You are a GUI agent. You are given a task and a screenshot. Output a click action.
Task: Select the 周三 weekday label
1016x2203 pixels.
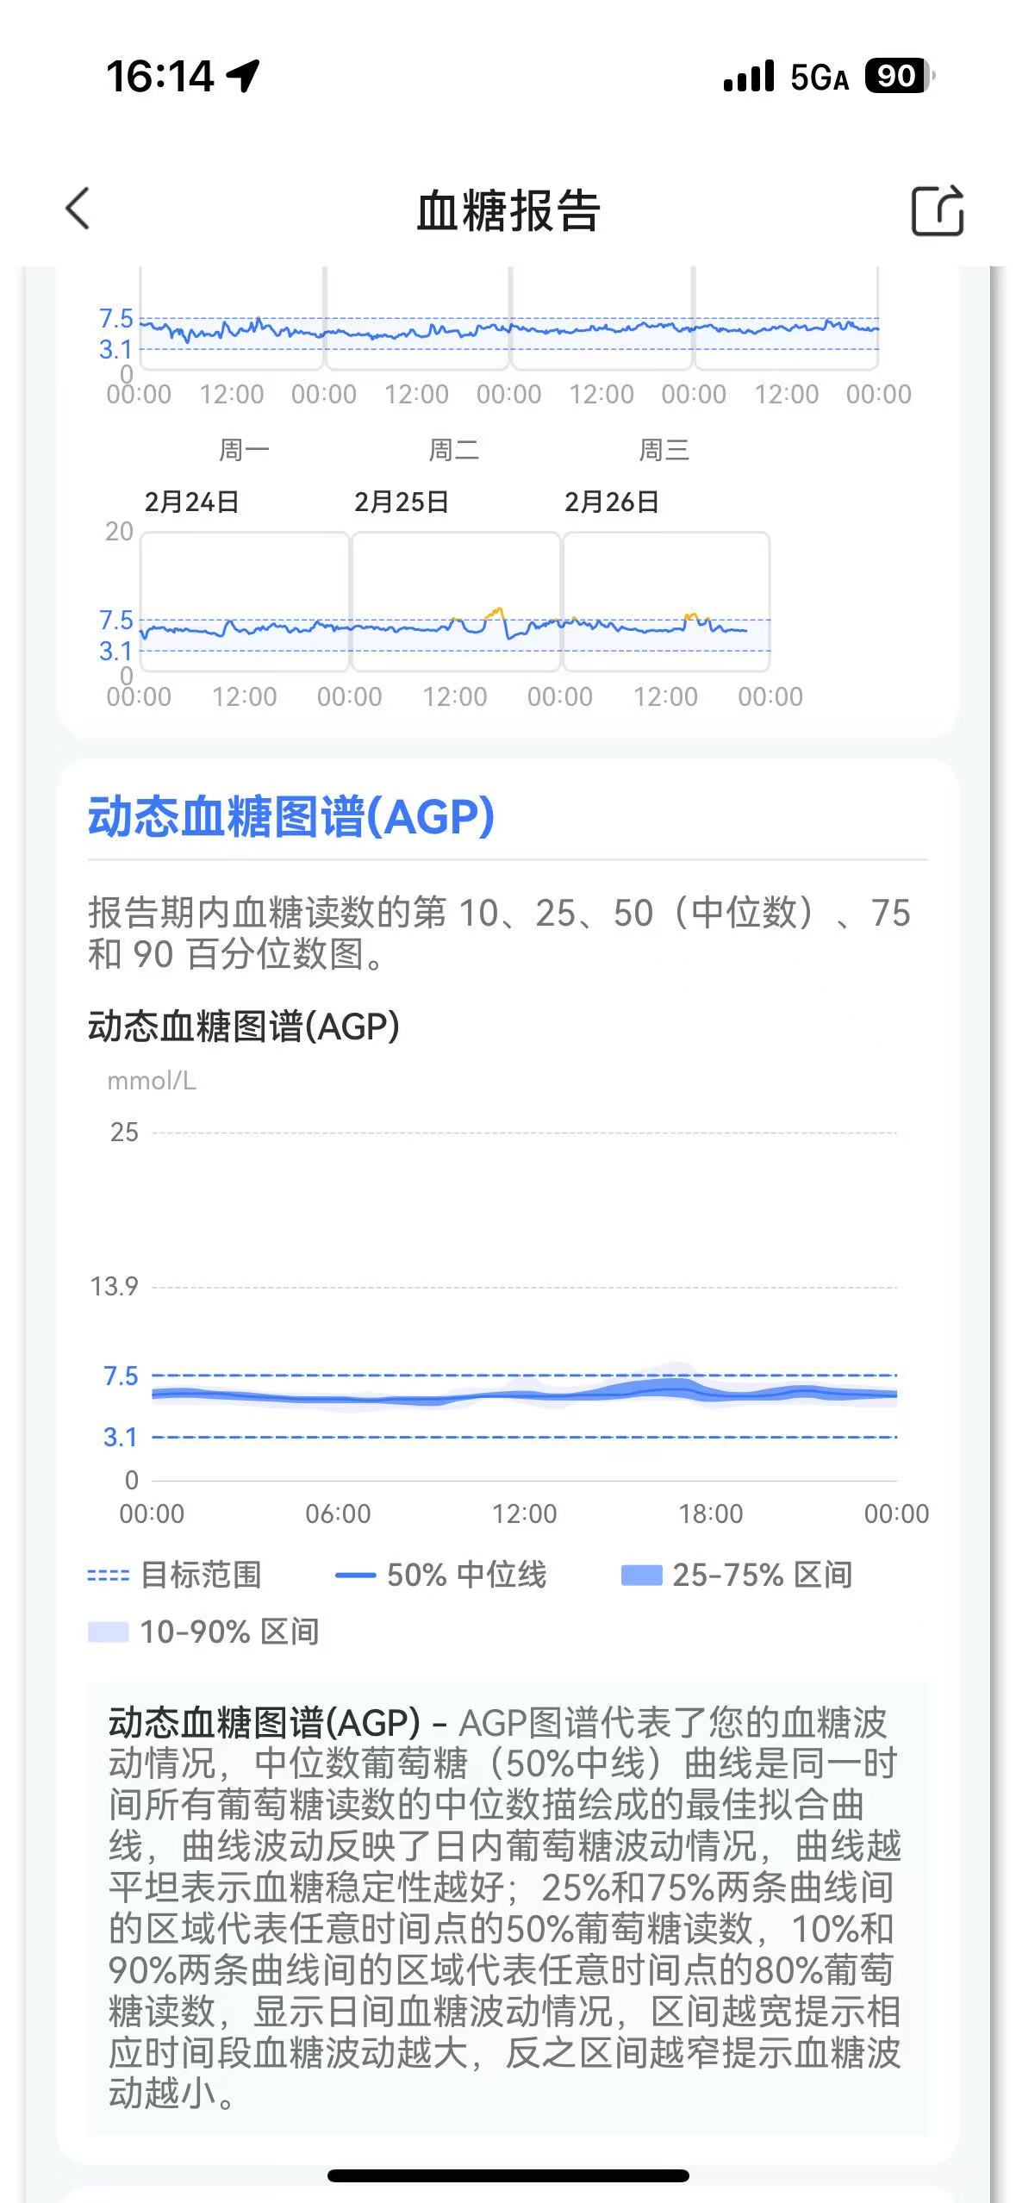point(664,450)
